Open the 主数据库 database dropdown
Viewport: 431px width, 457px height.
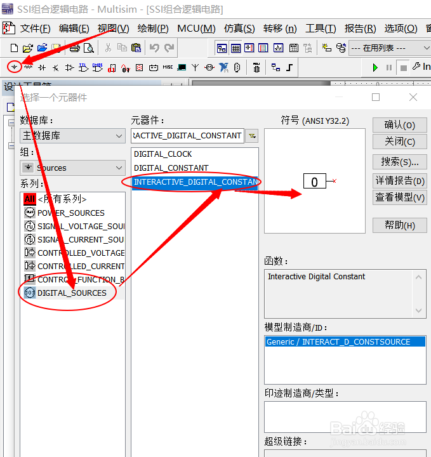(x=72, y=136)
